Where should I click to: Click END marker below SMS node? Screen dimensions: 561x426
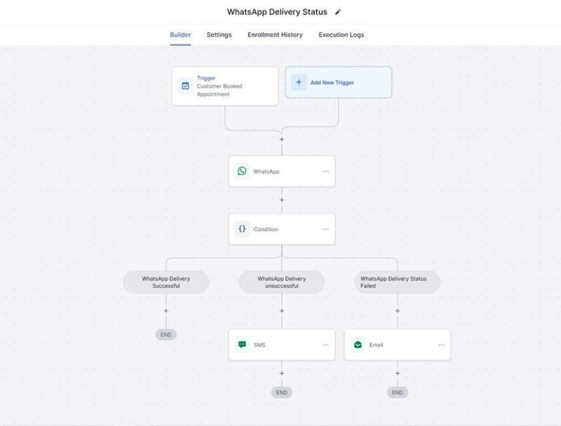coord(281,392)
